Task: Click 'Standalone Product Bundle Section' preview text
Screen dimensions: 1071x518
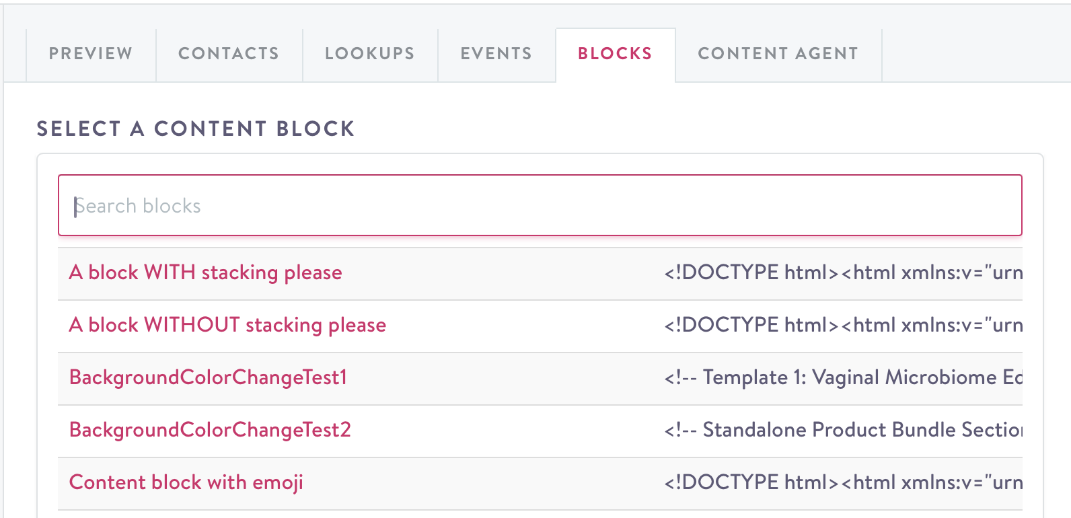Action: tap(842, 431)
